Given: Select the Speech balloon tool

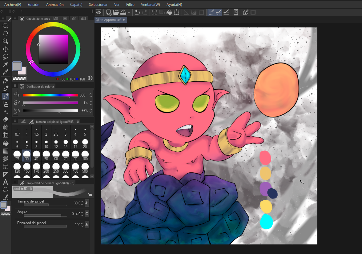Looking at the screenshot, I should [5, 189].
